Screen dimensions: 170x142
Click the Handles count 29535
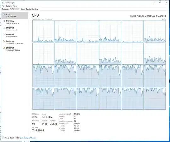tap(54, 124)
